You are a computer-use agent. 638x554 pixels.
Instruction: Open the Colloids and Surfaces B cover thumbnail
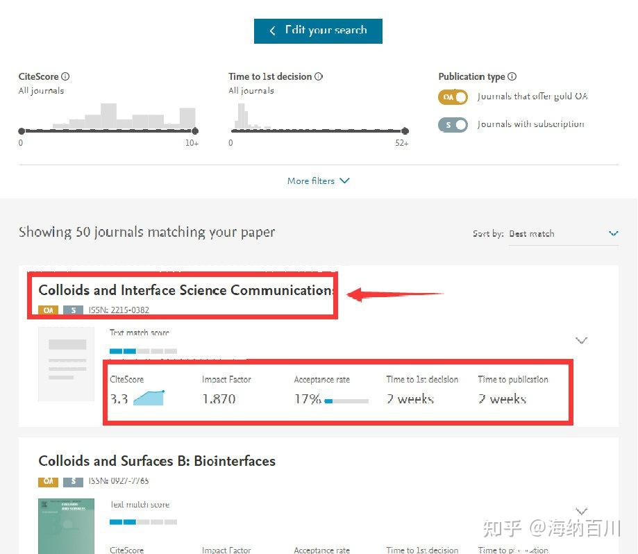(x=66, y=526)
